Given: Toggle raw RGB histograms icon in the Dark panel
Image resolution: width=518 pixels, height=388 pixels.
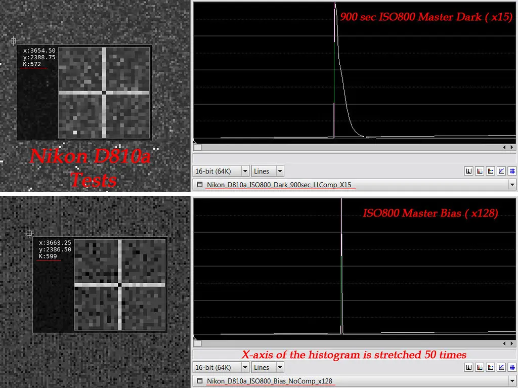Looking at the screenshot, I should point(480,171).
